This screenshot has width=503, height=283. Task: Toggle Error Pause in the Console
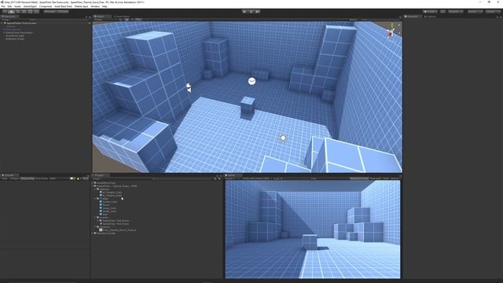(x=42, y=178)
